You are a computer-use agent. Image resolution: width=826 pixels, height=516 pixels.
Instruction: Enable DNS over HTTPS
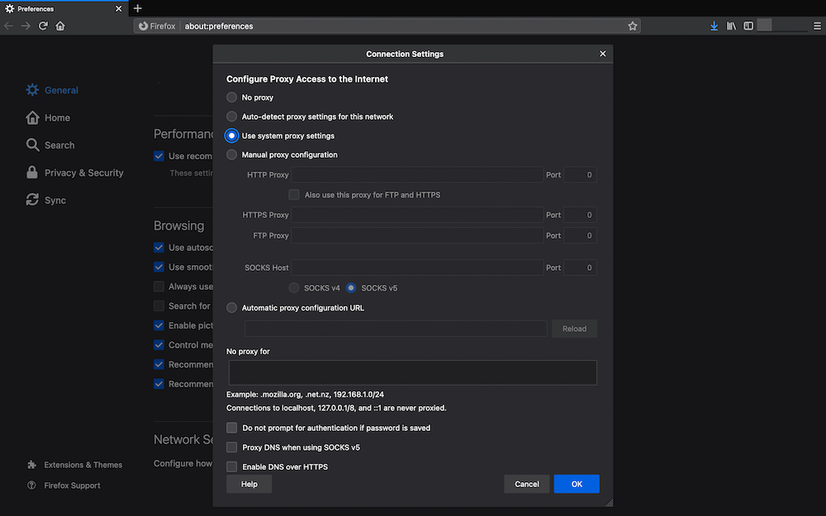pyautogui.click(x=231, y=466)
